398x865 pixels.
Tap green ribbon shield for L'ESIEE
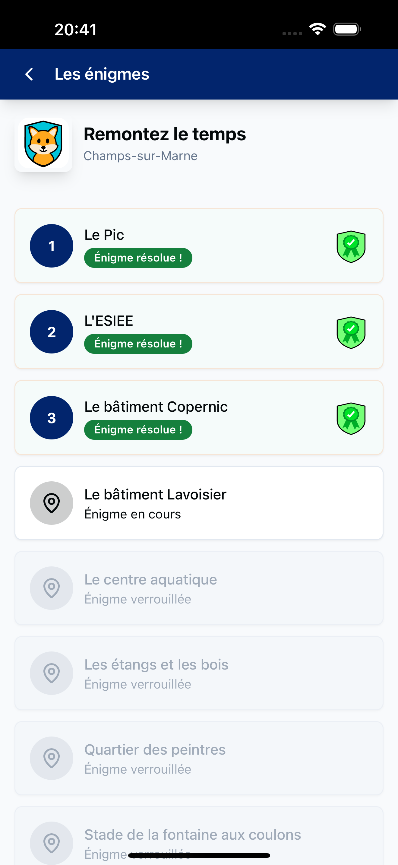pyautogui.click(x=351, y=332)
